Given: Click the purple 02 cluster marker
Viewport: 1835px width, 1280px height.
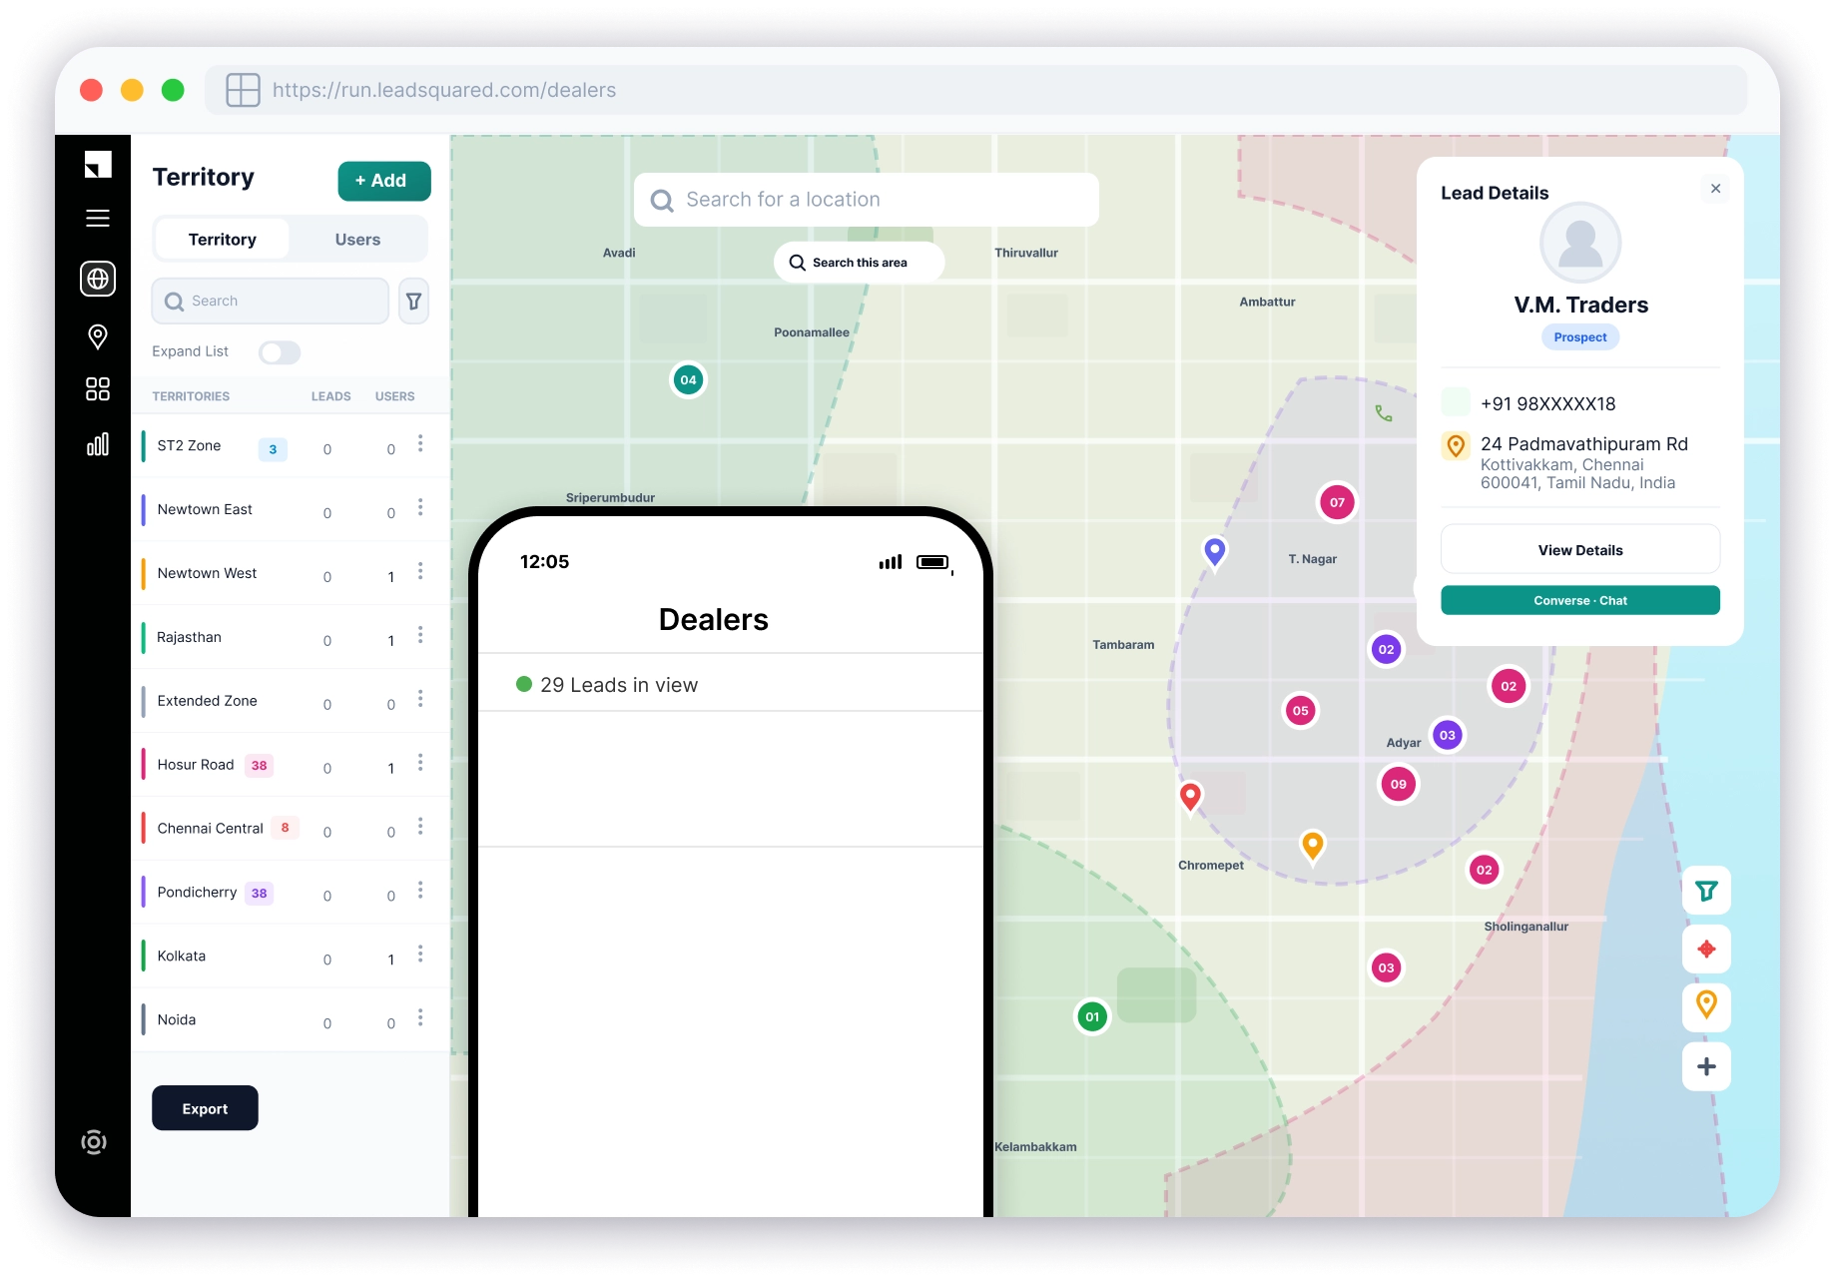Looking at the screenshot, I should 1386,650.
